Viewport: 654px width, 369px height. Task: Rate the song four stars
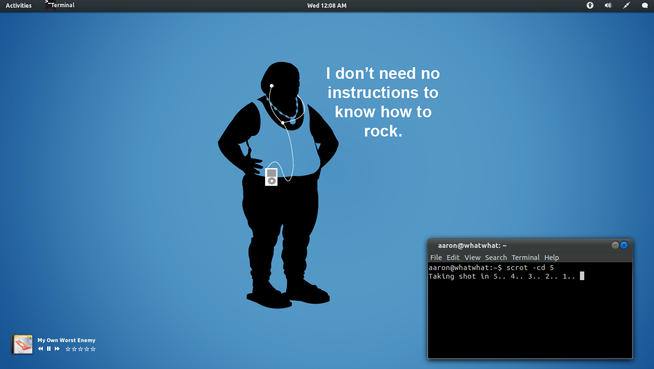pos(87,349)
